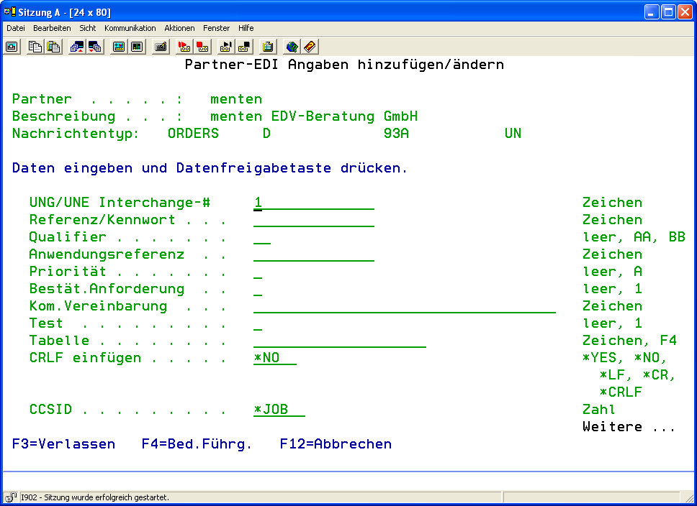Click the Send File to Host icon
Image resolution: width=697 pixels, height=506 pixels.
tap(77, 47)
